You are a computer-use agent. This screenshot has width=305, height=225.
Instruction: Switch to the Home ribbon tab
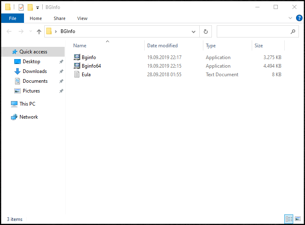pyautogui.click(x=36, y=18)
